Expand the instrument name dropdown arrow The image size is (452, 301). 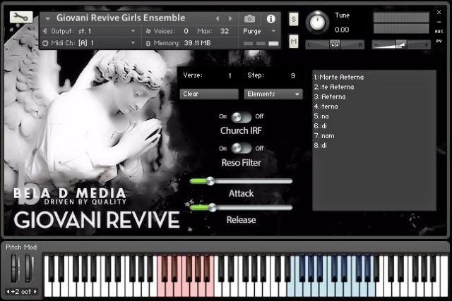coord(48,19)
